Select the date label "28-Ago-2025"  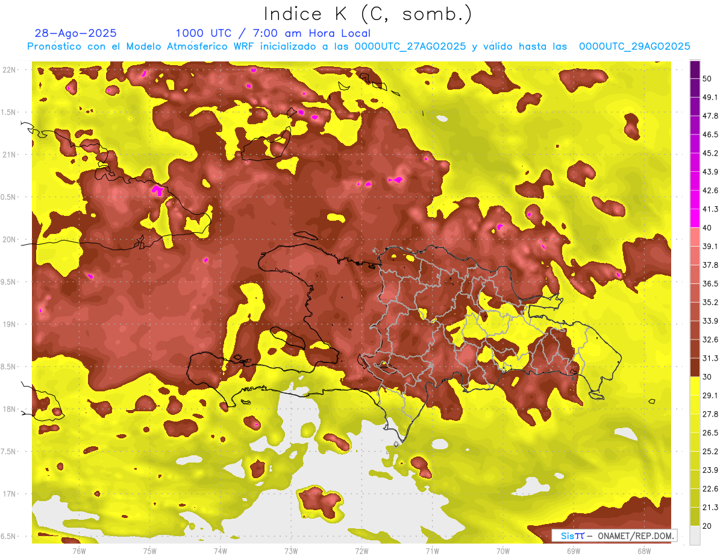pyautogui.click(x=76, y=33)
